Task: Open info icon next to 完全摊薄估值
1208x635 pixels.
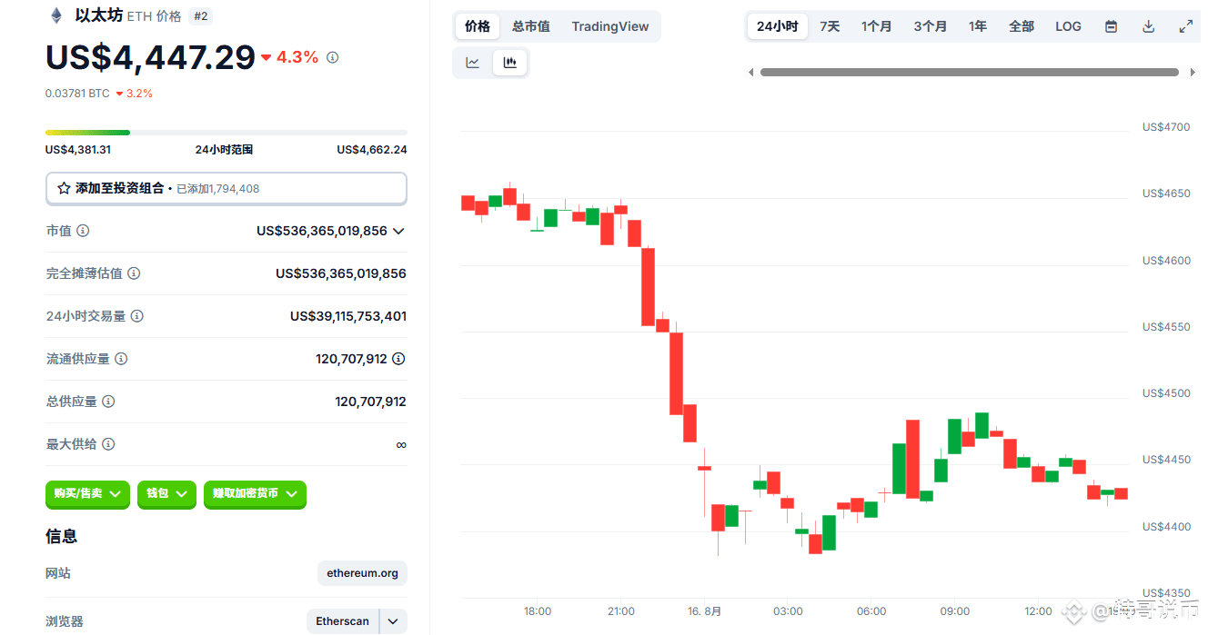Action: click(134, 273)
